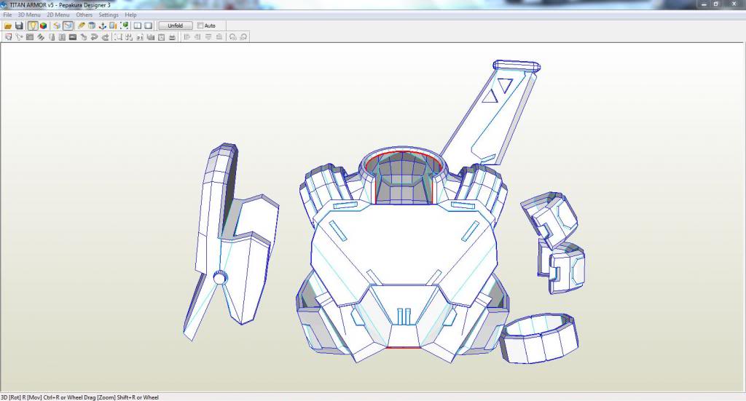Click the double page icon
The height and width of the screenshot is (401, 746).
click(x=62, y=37)
